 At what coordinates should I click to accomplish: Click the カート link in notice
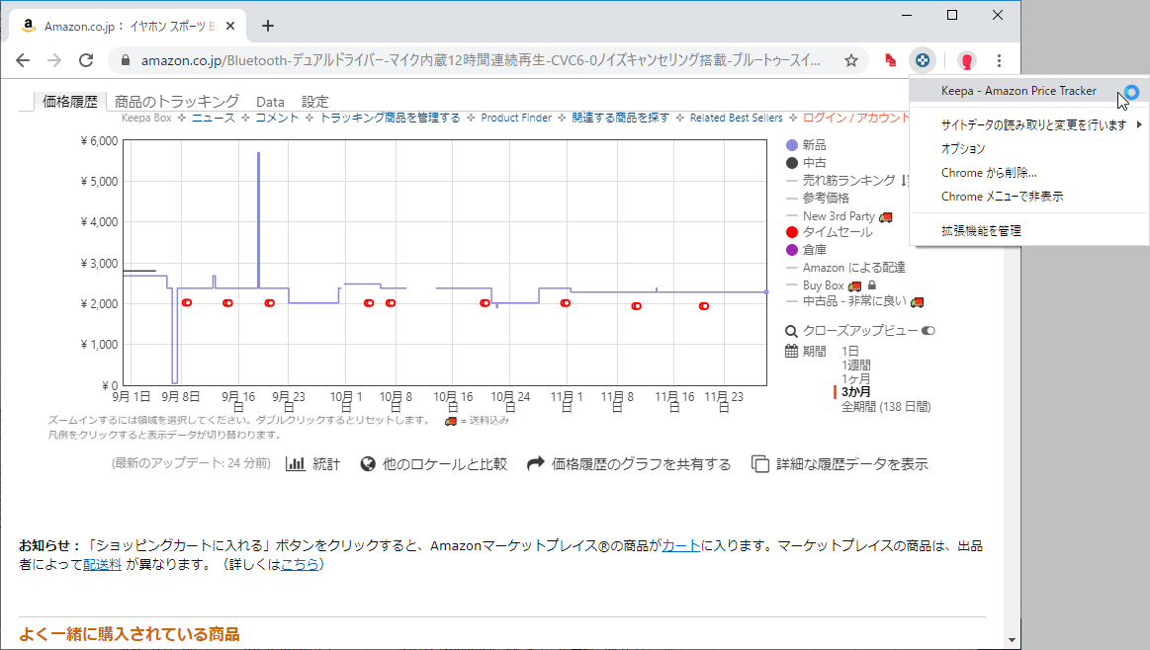click(681, 546)
